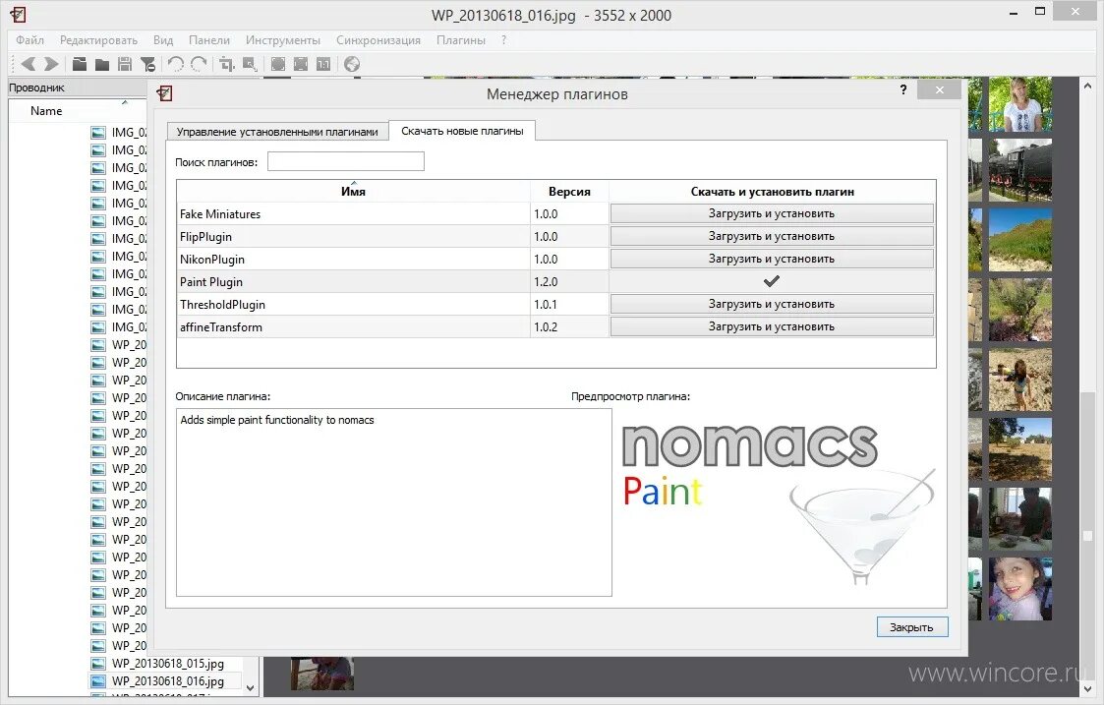
Task: Rotate image clockwise using toolbar icon
Action: 199,64
